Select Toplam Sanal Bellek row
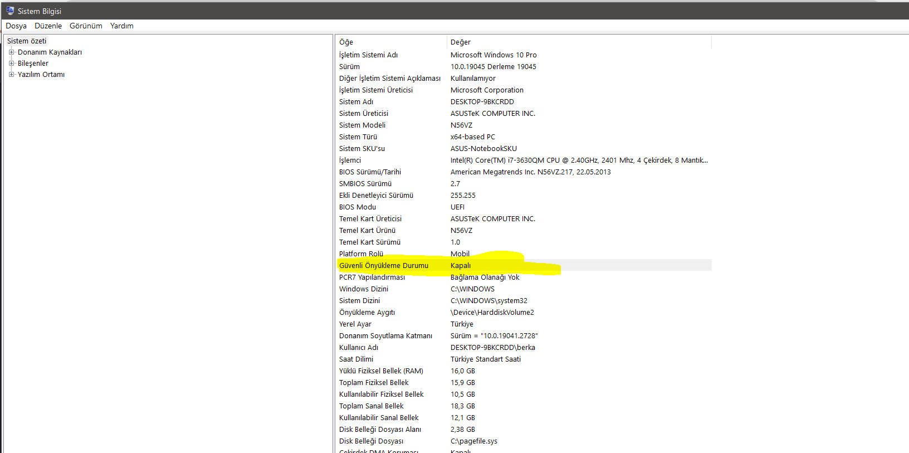 click(371, 406)
